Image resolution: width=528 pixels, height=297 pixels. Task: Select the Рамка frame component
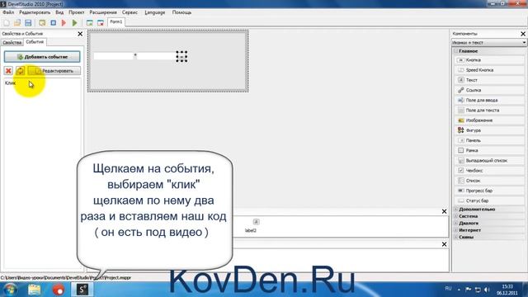coord(489,150)
